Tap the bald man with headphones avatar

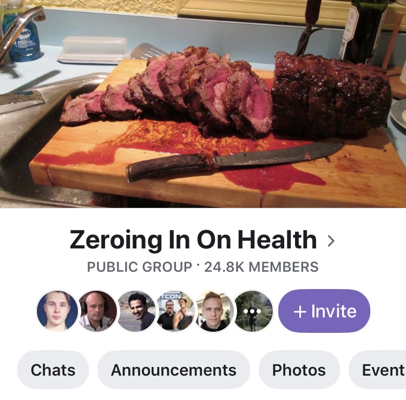tap(97, 311)
